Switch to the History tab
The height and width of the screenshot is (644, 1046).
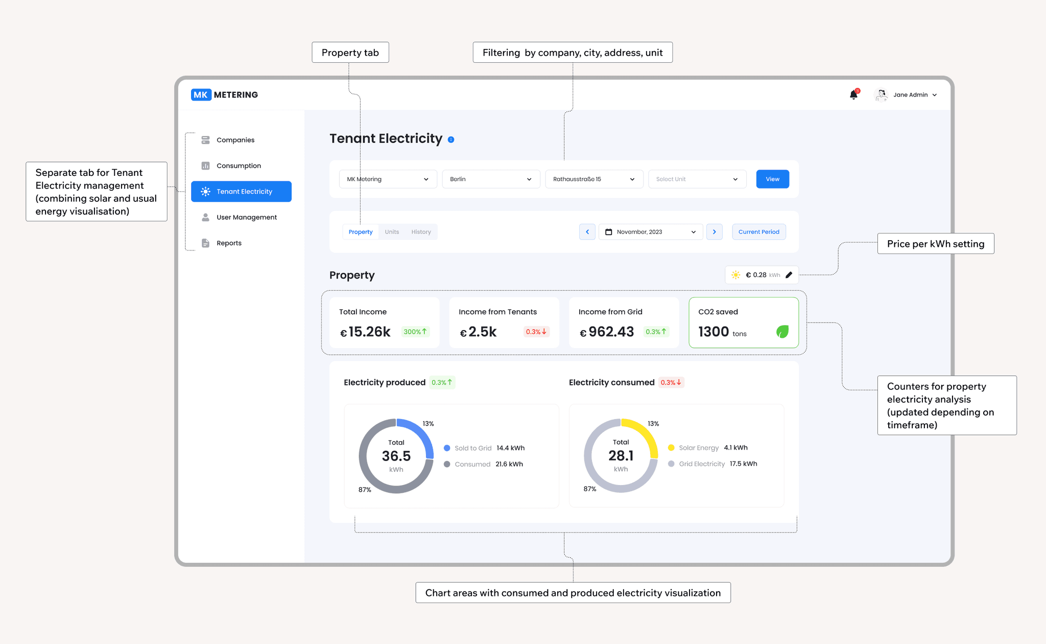click(x=421, y=232)
